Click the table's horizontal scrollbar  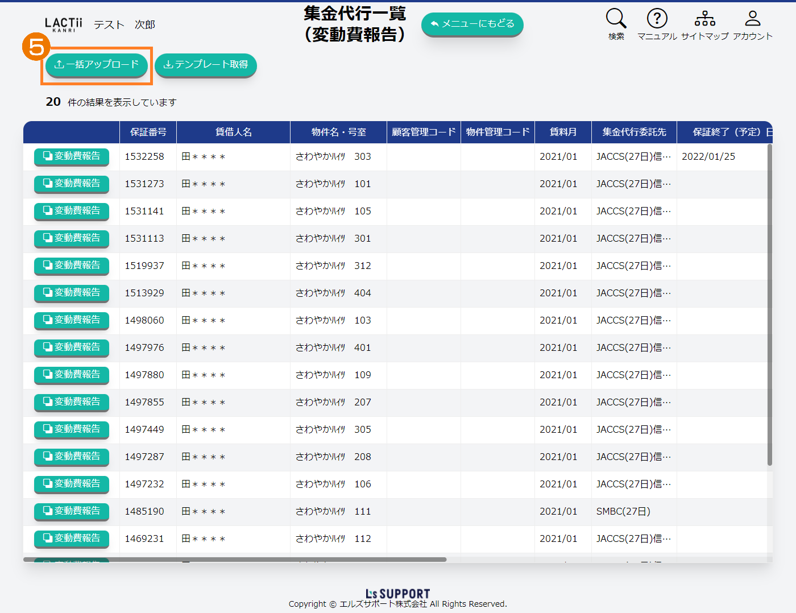pos(235,560)
